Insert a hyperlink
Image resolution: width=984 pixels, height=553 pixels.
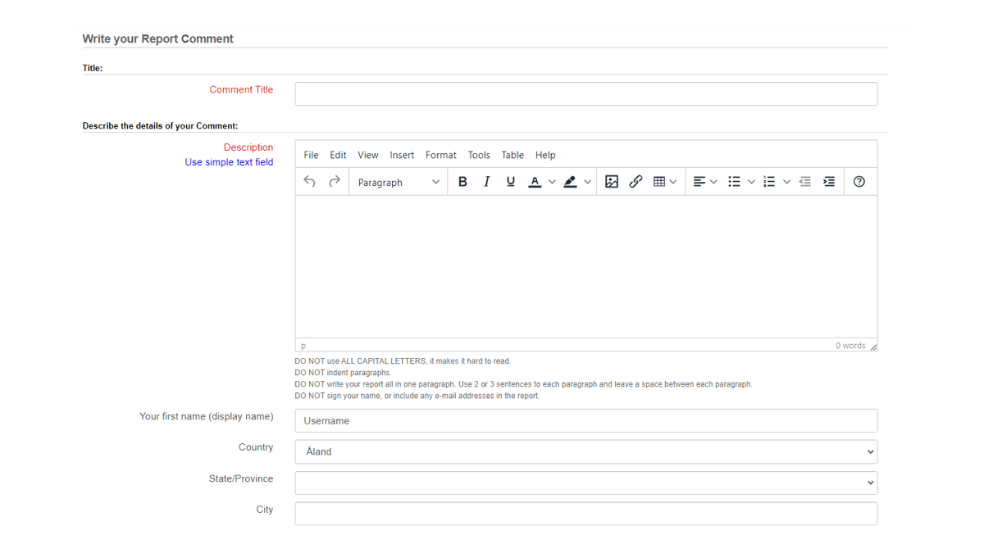[x=635, y=181]
